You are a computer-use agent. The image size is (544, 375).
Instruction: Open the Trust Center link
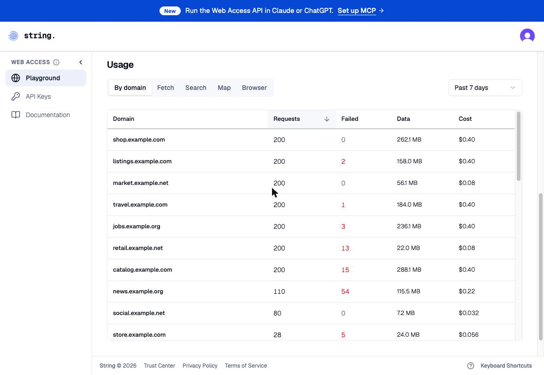click(x=159, y=366)
